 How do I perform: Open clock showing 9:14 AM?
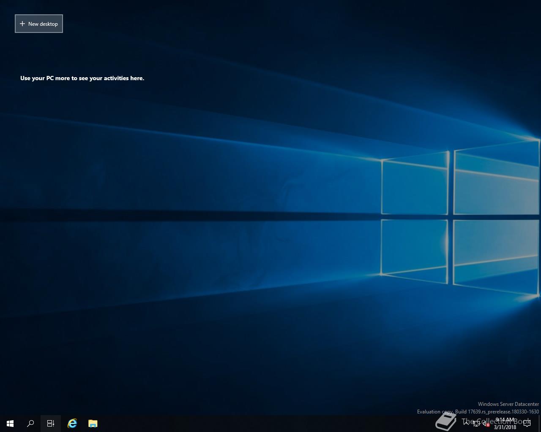coord(505,424)
